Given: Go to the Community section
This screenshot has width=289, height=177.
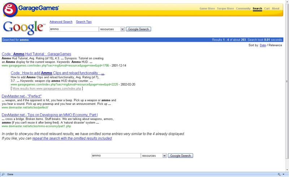Looking at the screenshot, I should click(243, 8).
